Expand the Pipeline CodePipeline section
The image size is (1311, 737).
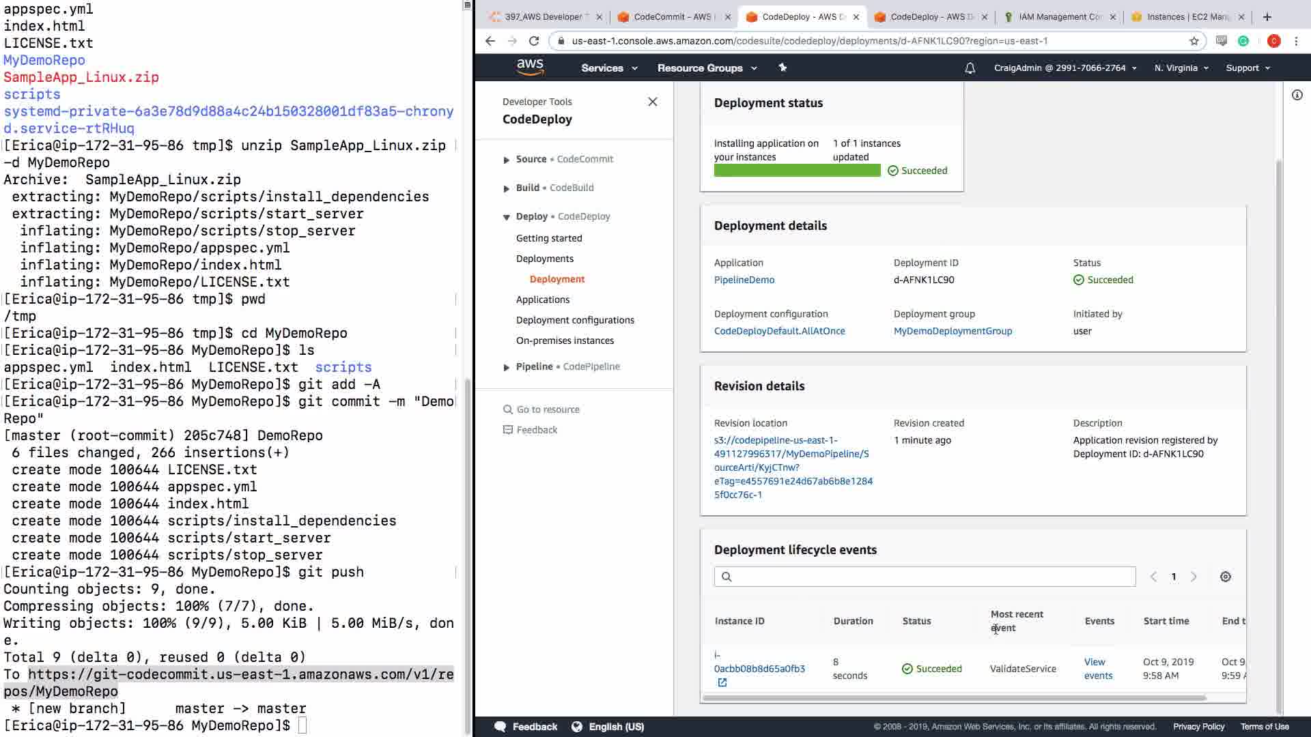tap(506, 367)
